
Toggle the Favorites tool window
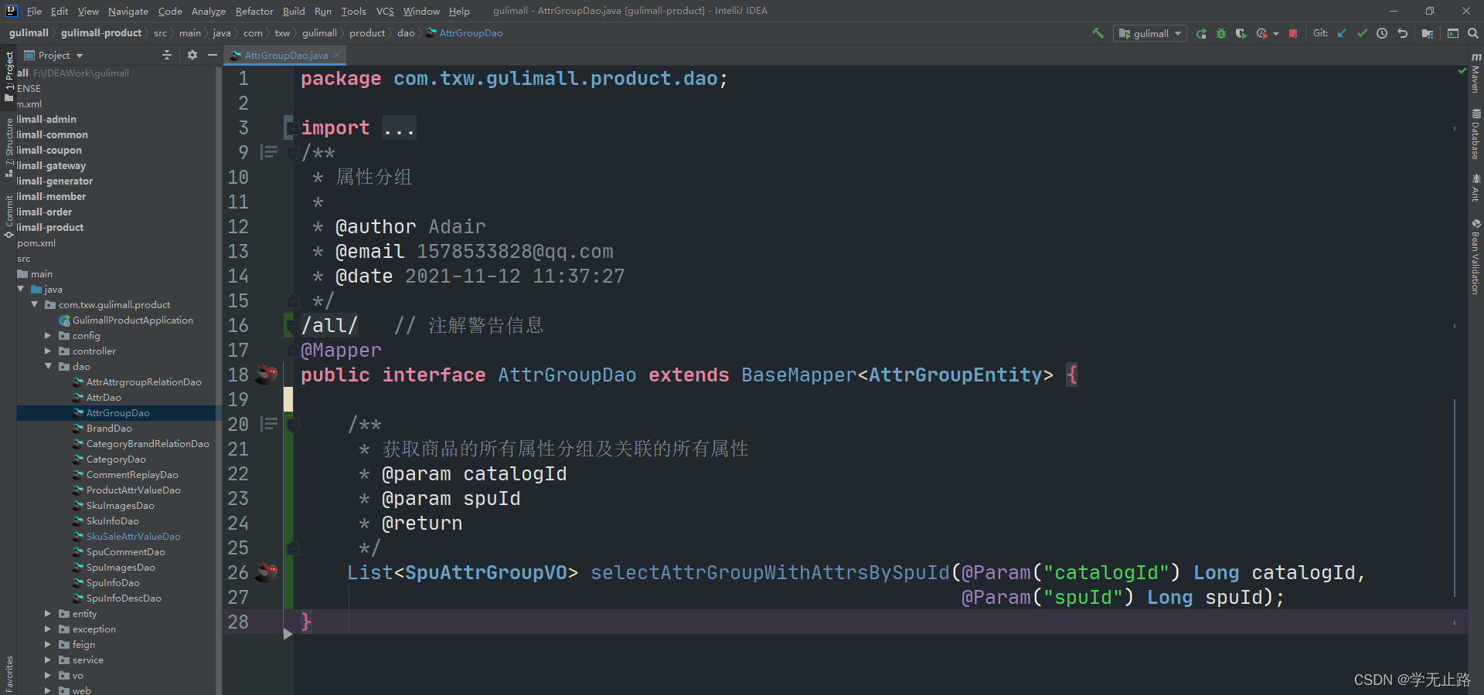pyautogui.click(x=9, y=673)
